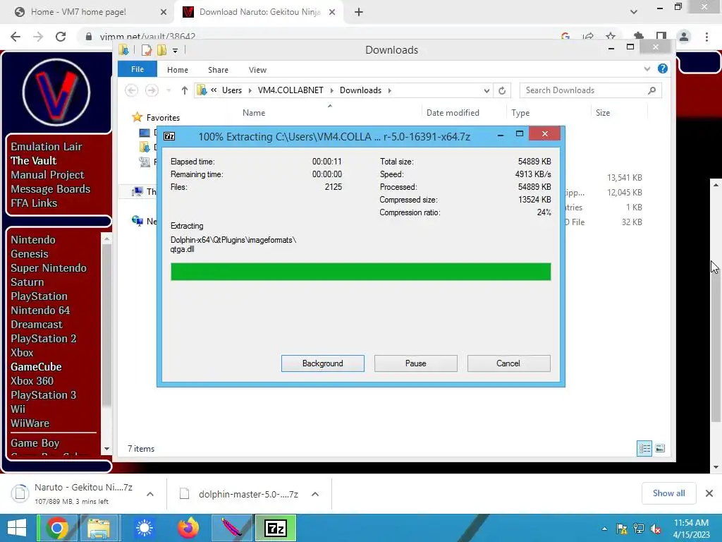Image resolution: width=722 pixels, height=542 pixels.
Task: Click Vimm's Lair V logo
Action: coord(56,92)
